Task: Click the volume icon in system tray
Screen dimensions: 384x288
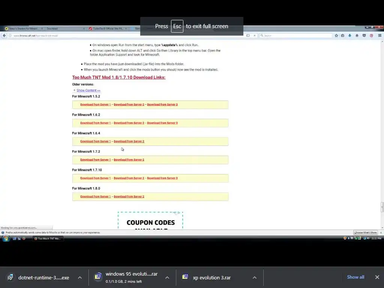Action: pyautogui.click(x=368, y=238)
